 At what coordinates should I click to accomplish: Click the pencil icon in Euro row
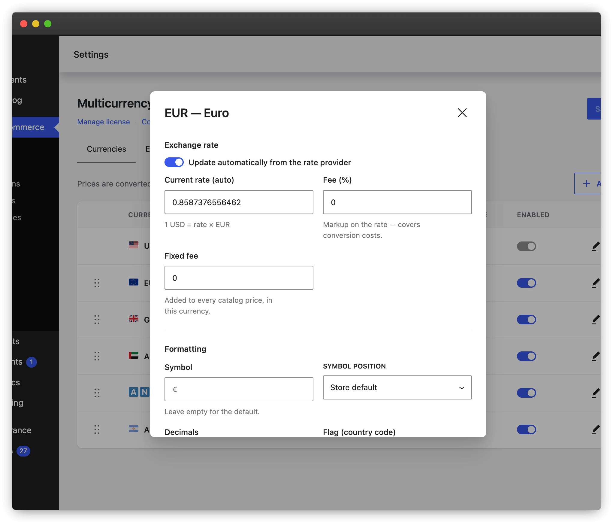[x=596, y=283]
